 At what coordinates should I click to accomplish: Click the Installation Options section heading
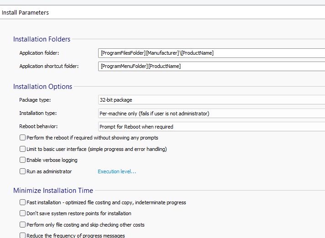[x=42, y=87]
